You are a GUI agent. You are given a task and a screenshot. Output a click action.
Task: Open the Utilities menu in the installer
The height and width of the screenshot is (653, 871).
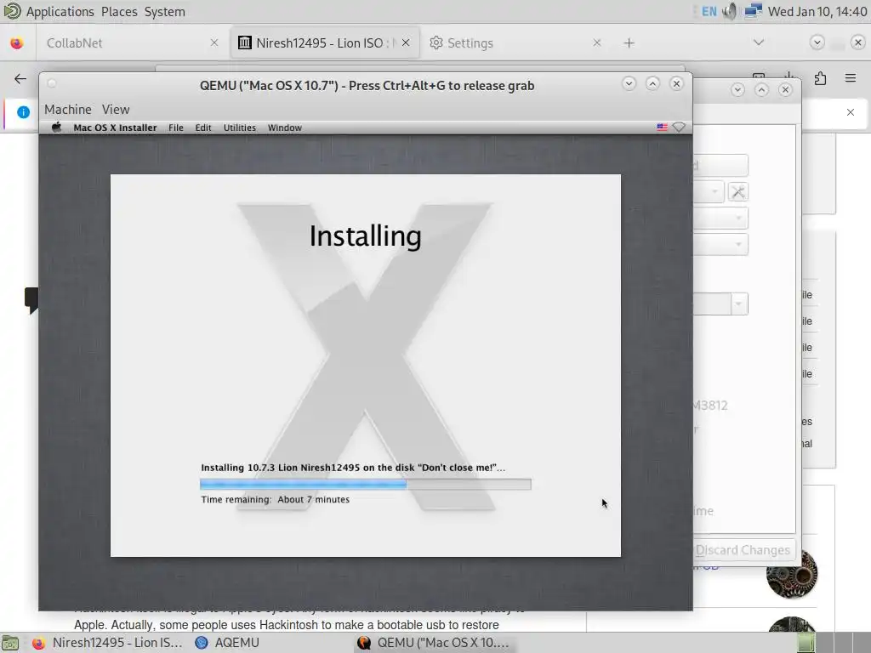tap(239, 128)
